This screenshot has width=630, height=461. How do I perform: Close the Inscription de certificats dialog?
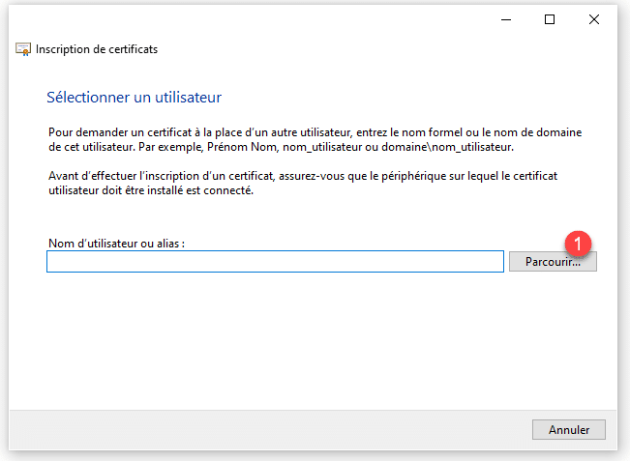point(594,19)
